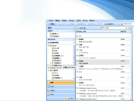
Task: Click the delete X icon in the toolbar
Action: (x=65, y=24)
